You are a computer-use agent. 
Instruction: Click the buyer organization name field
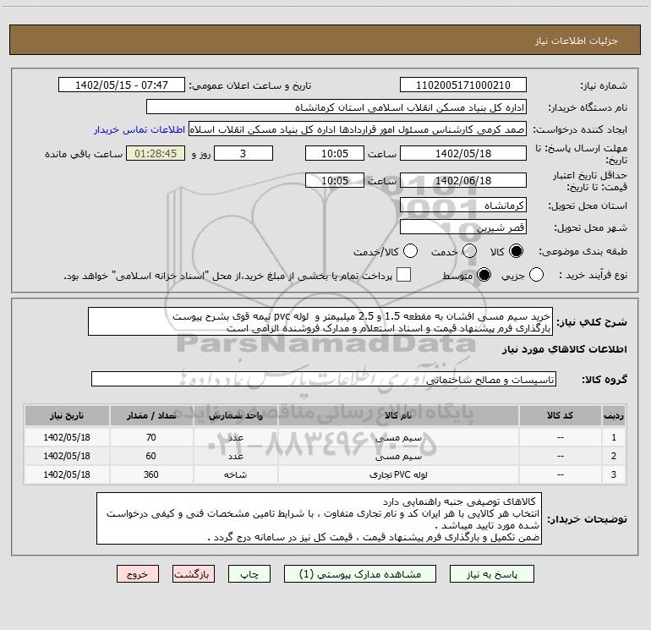[336, 107]
